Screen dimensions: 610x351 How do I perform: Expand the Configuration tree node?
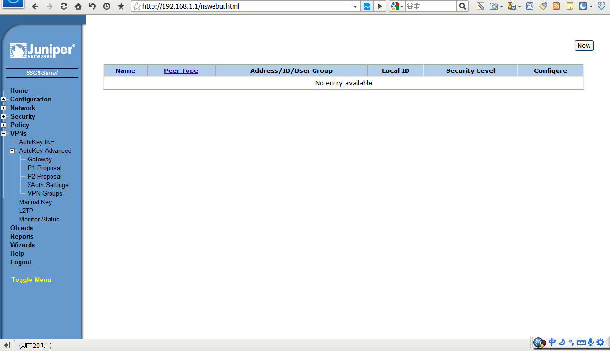coord(4,100)
